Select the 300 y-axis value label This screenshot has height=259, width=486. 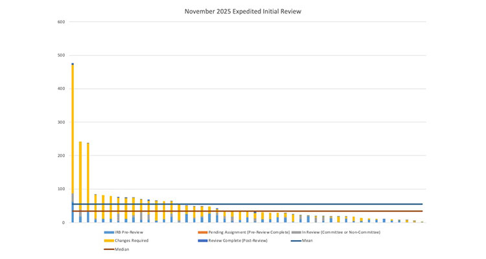point(61,122)
